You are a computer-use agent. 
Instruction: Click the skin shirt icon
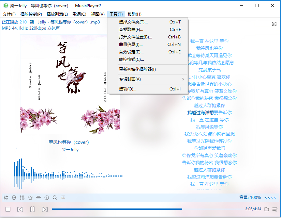[30, 198]
